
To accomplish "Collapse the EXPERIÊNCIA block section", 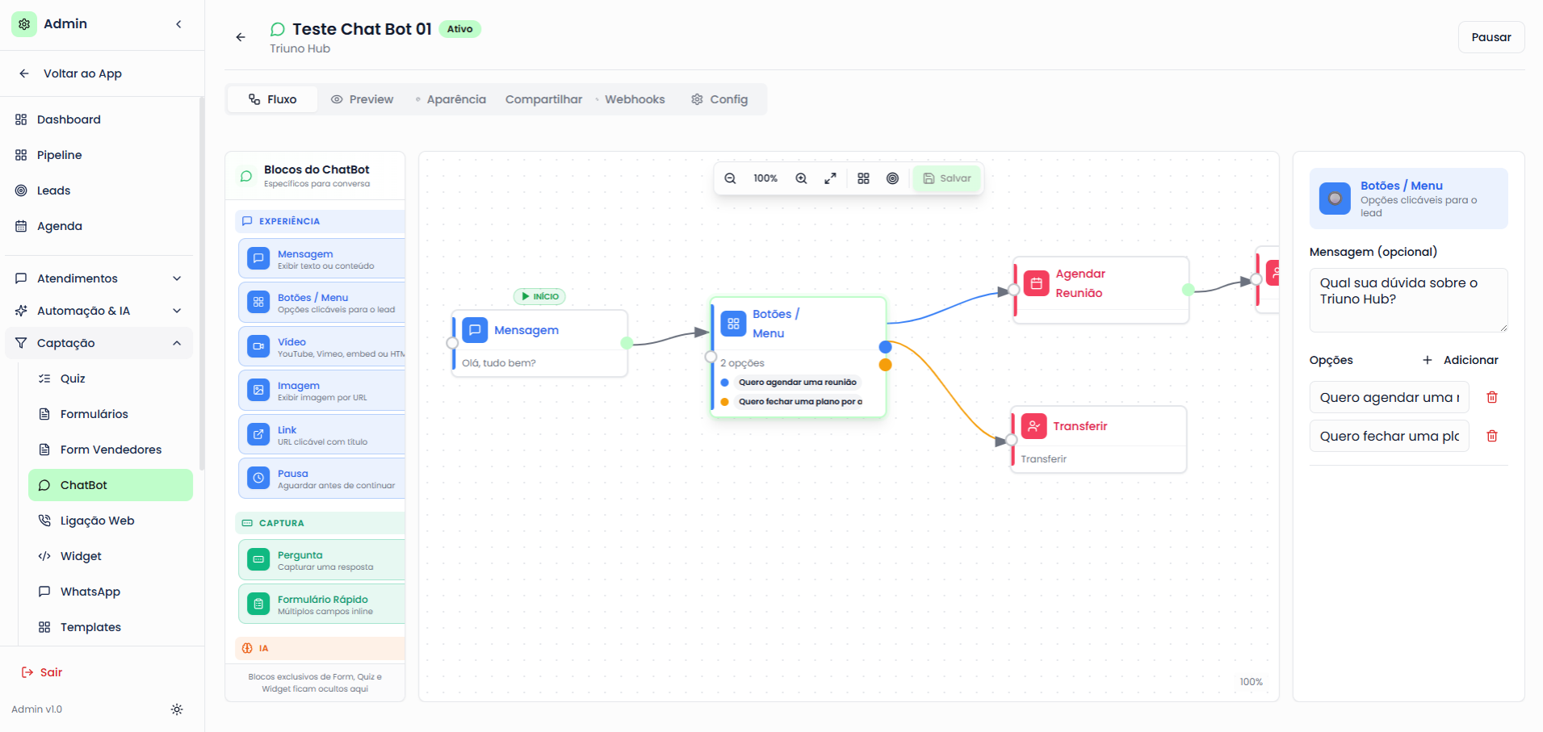I will point(320,221).
